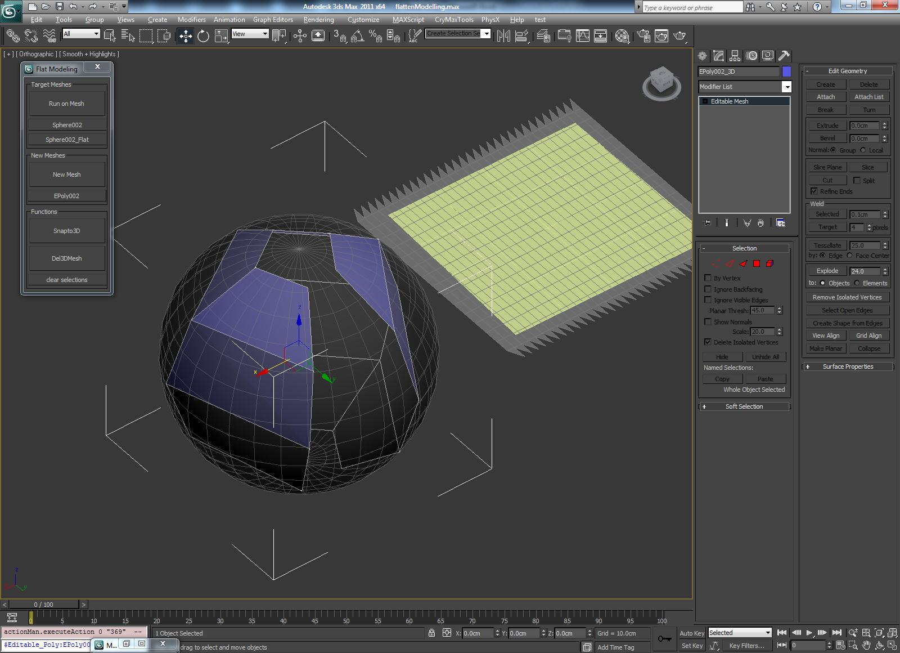Image resolution: width=900 pixels, height=653 pixels.
Task: Expand the Soft Selection rollout
Action: [744, 406]
